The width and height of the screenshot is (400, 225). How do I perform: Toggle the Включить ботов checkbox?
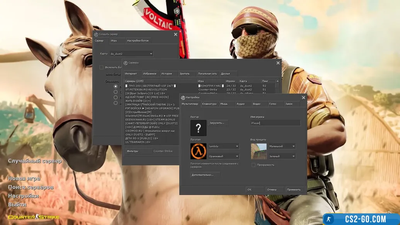click(x=101, y=67)
